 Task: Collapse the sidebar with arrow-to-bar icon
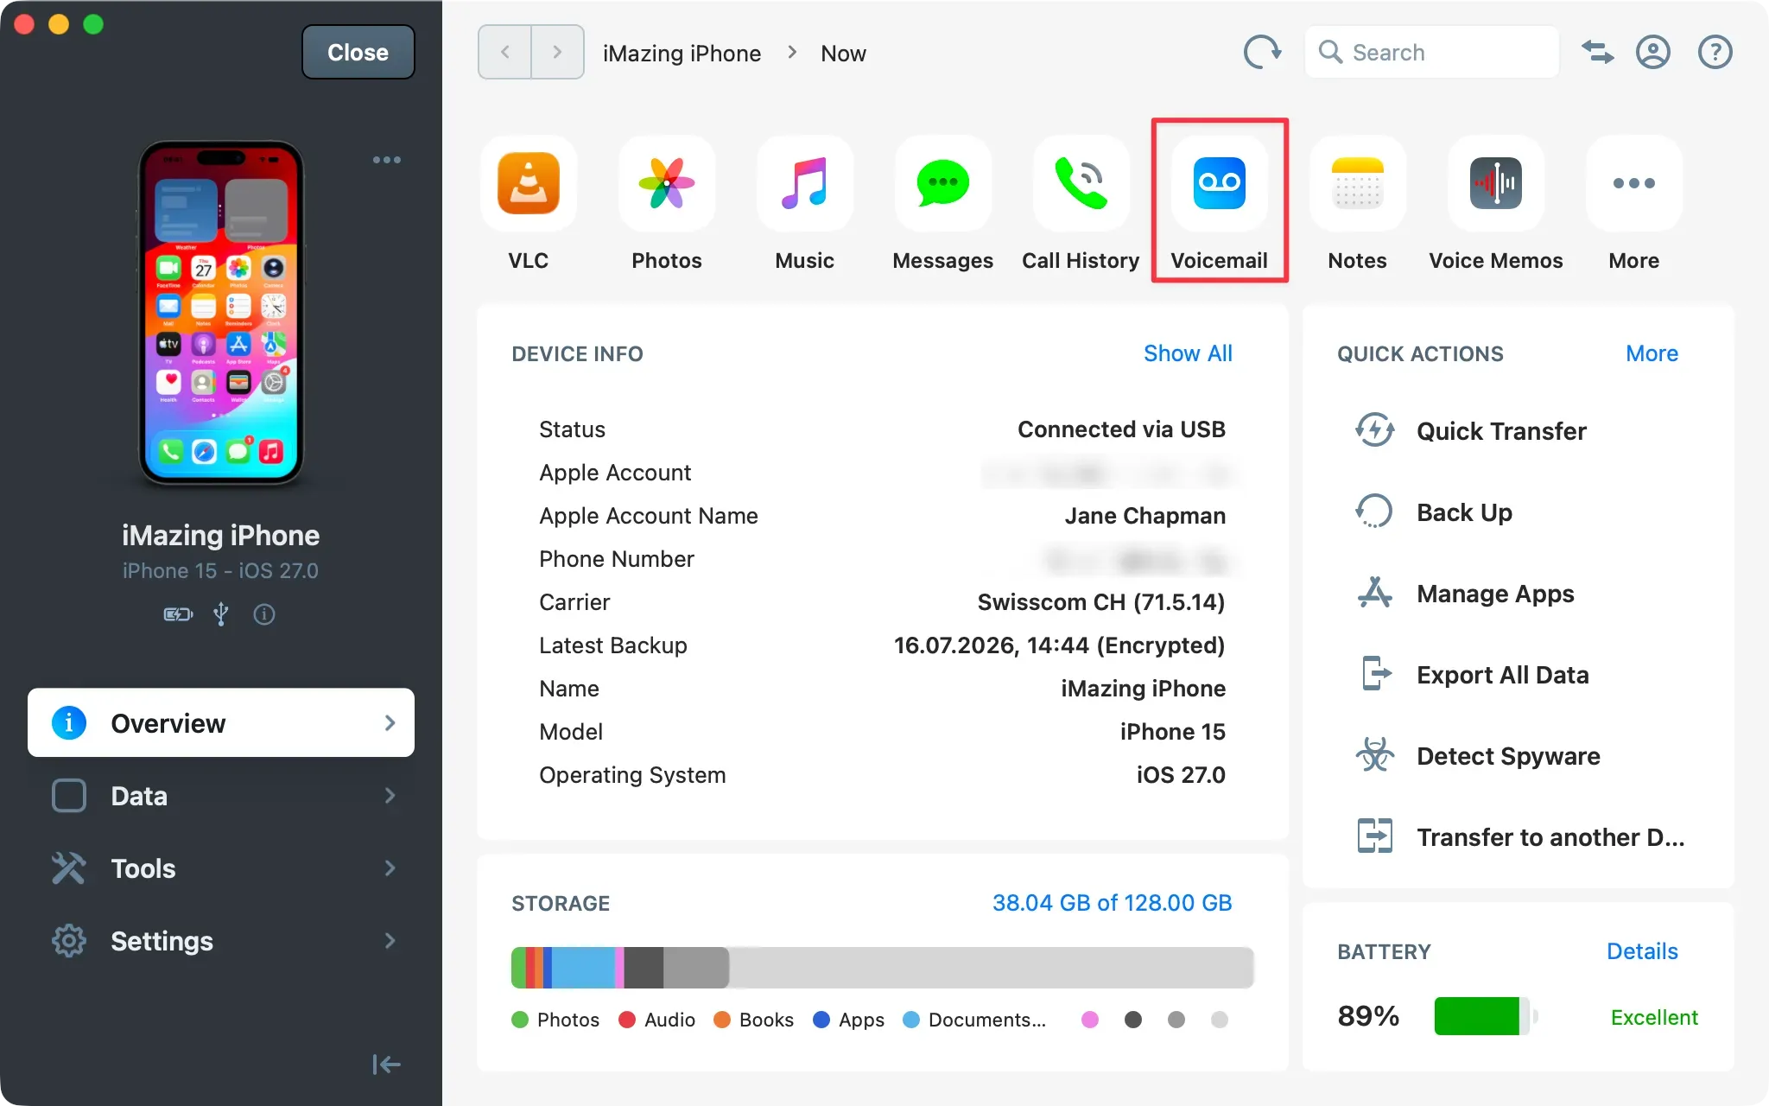pyautogui.click(x=386, y=1065)
